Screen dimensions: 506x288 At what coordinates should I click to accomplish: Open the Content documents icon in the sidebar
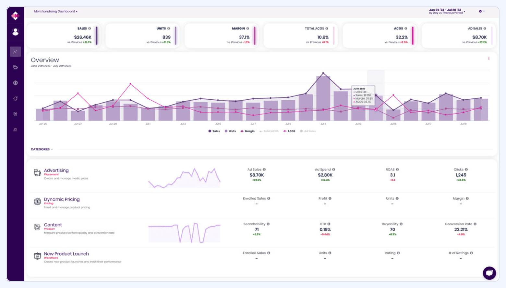[x=15, y=114]
